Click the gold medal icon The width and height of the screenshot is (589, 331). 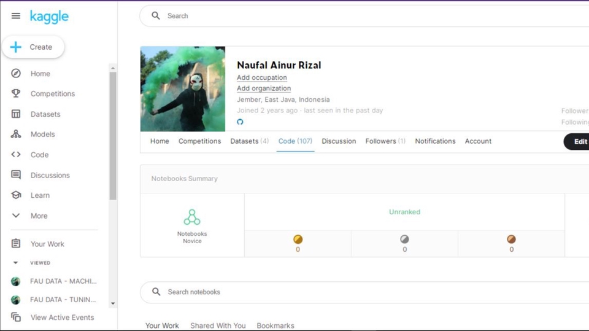pyautogui.click(x=298, y=239)
